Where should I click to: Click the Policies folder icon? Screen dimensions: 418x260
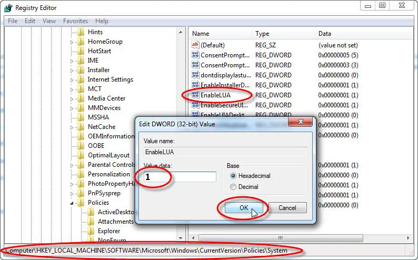pos(81,203)
